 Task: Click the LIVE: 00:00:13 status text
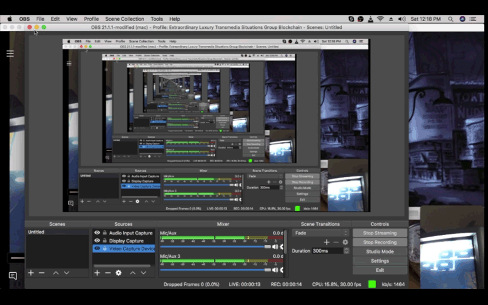245,285
